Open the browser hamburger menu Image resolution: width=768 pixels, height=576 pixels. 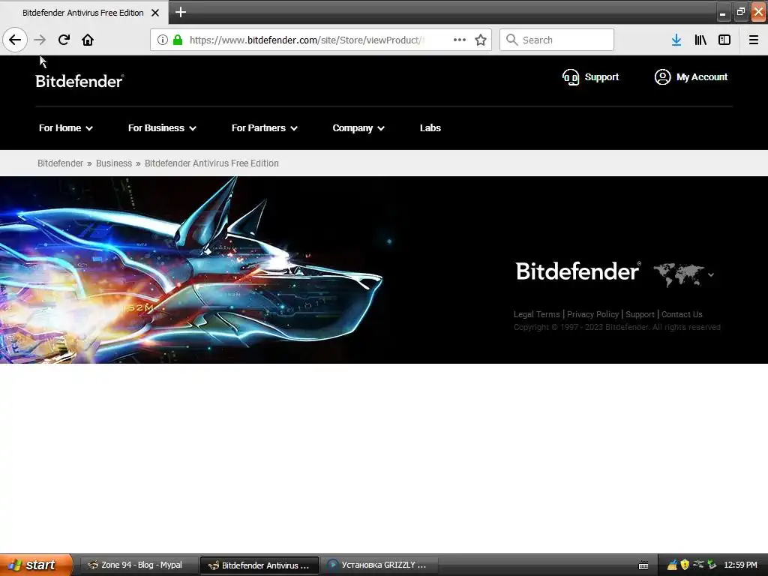click(754, 40)
